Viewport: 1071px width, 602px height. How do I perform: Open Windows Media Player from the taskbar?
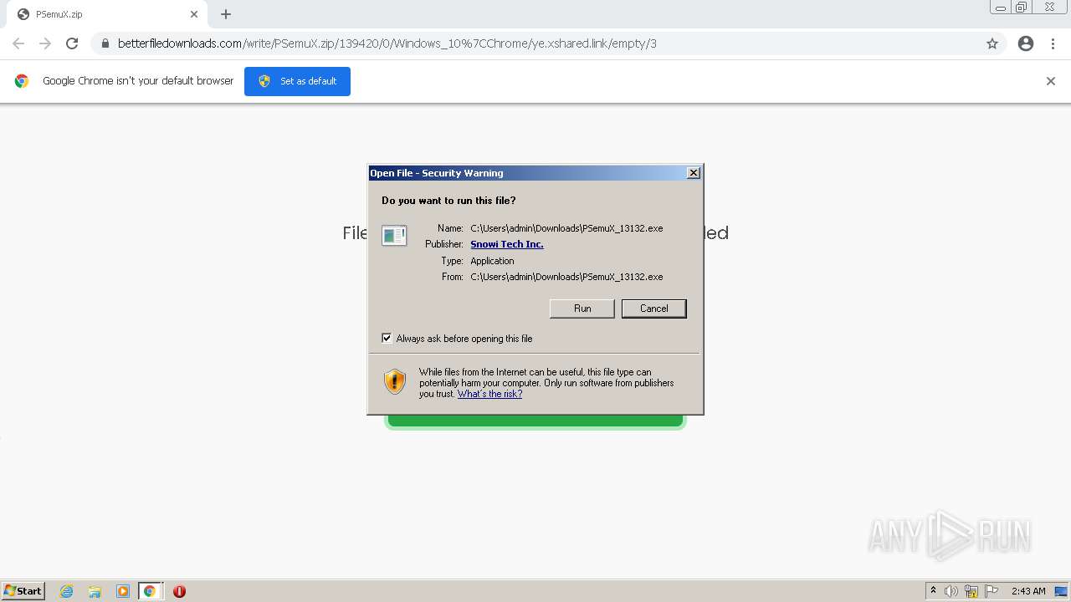pyautogui.click(x=122, y=591)
